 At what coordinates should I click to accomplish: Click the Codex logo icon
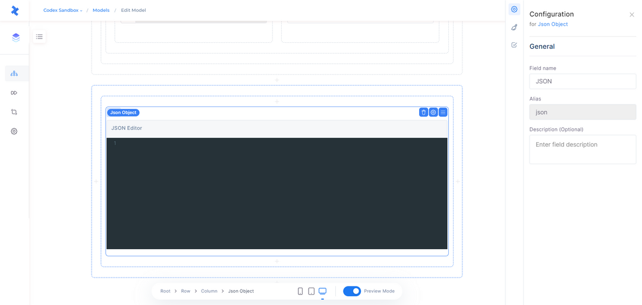pyautogui.click(x=15, y=11)
